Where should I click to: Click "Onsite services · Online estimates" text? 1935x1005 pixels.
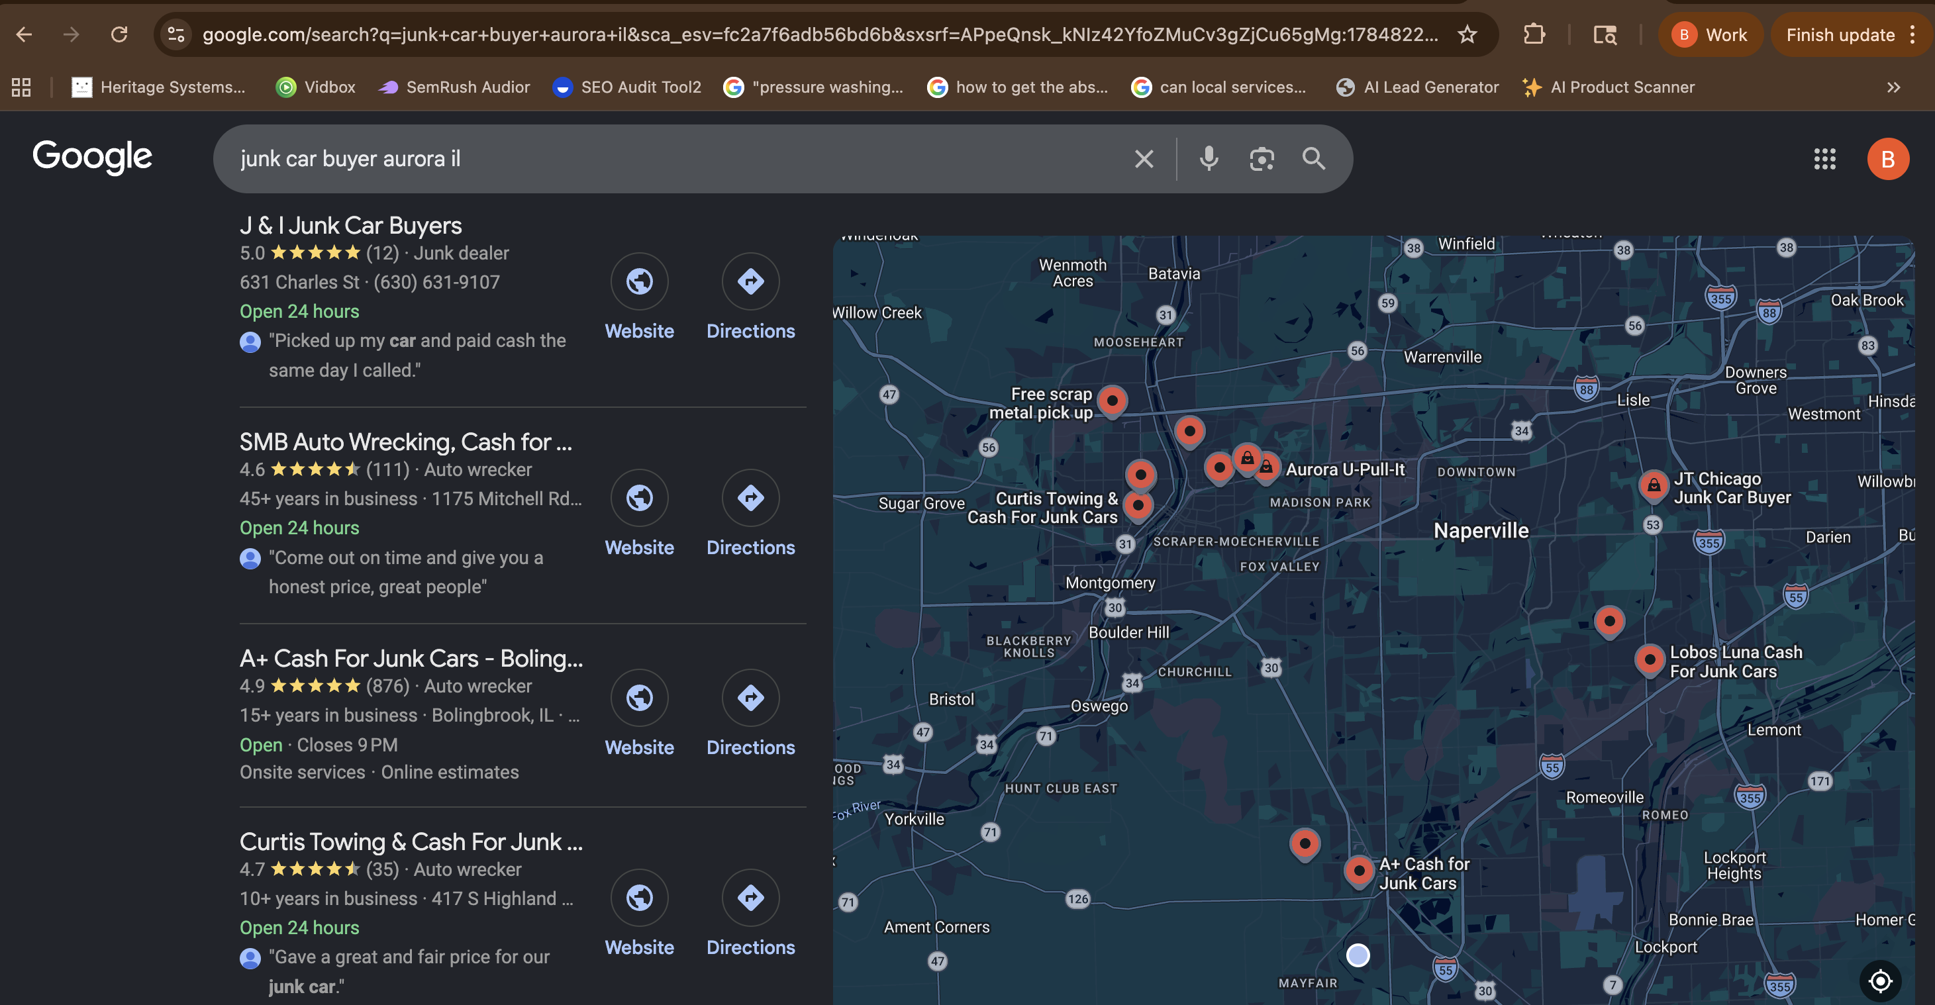(379, 772)
